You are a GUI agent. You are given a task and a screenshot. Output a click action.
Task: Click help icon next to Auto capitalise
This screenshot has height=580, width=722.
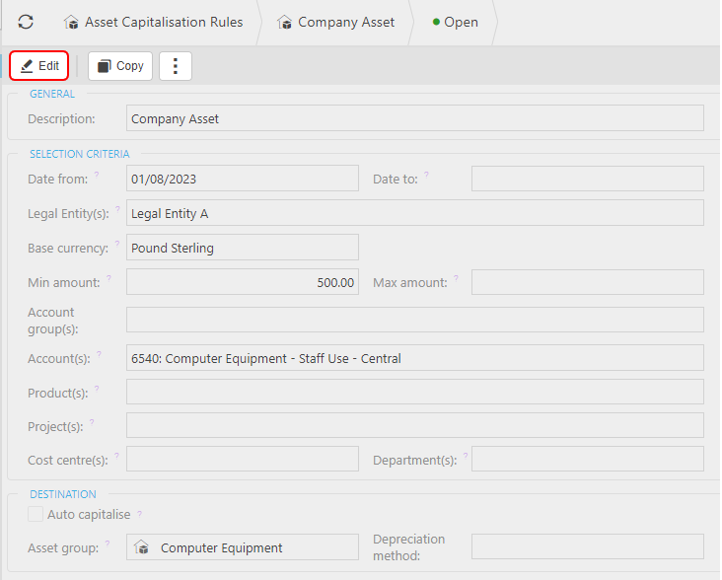(x=139, y=513)
